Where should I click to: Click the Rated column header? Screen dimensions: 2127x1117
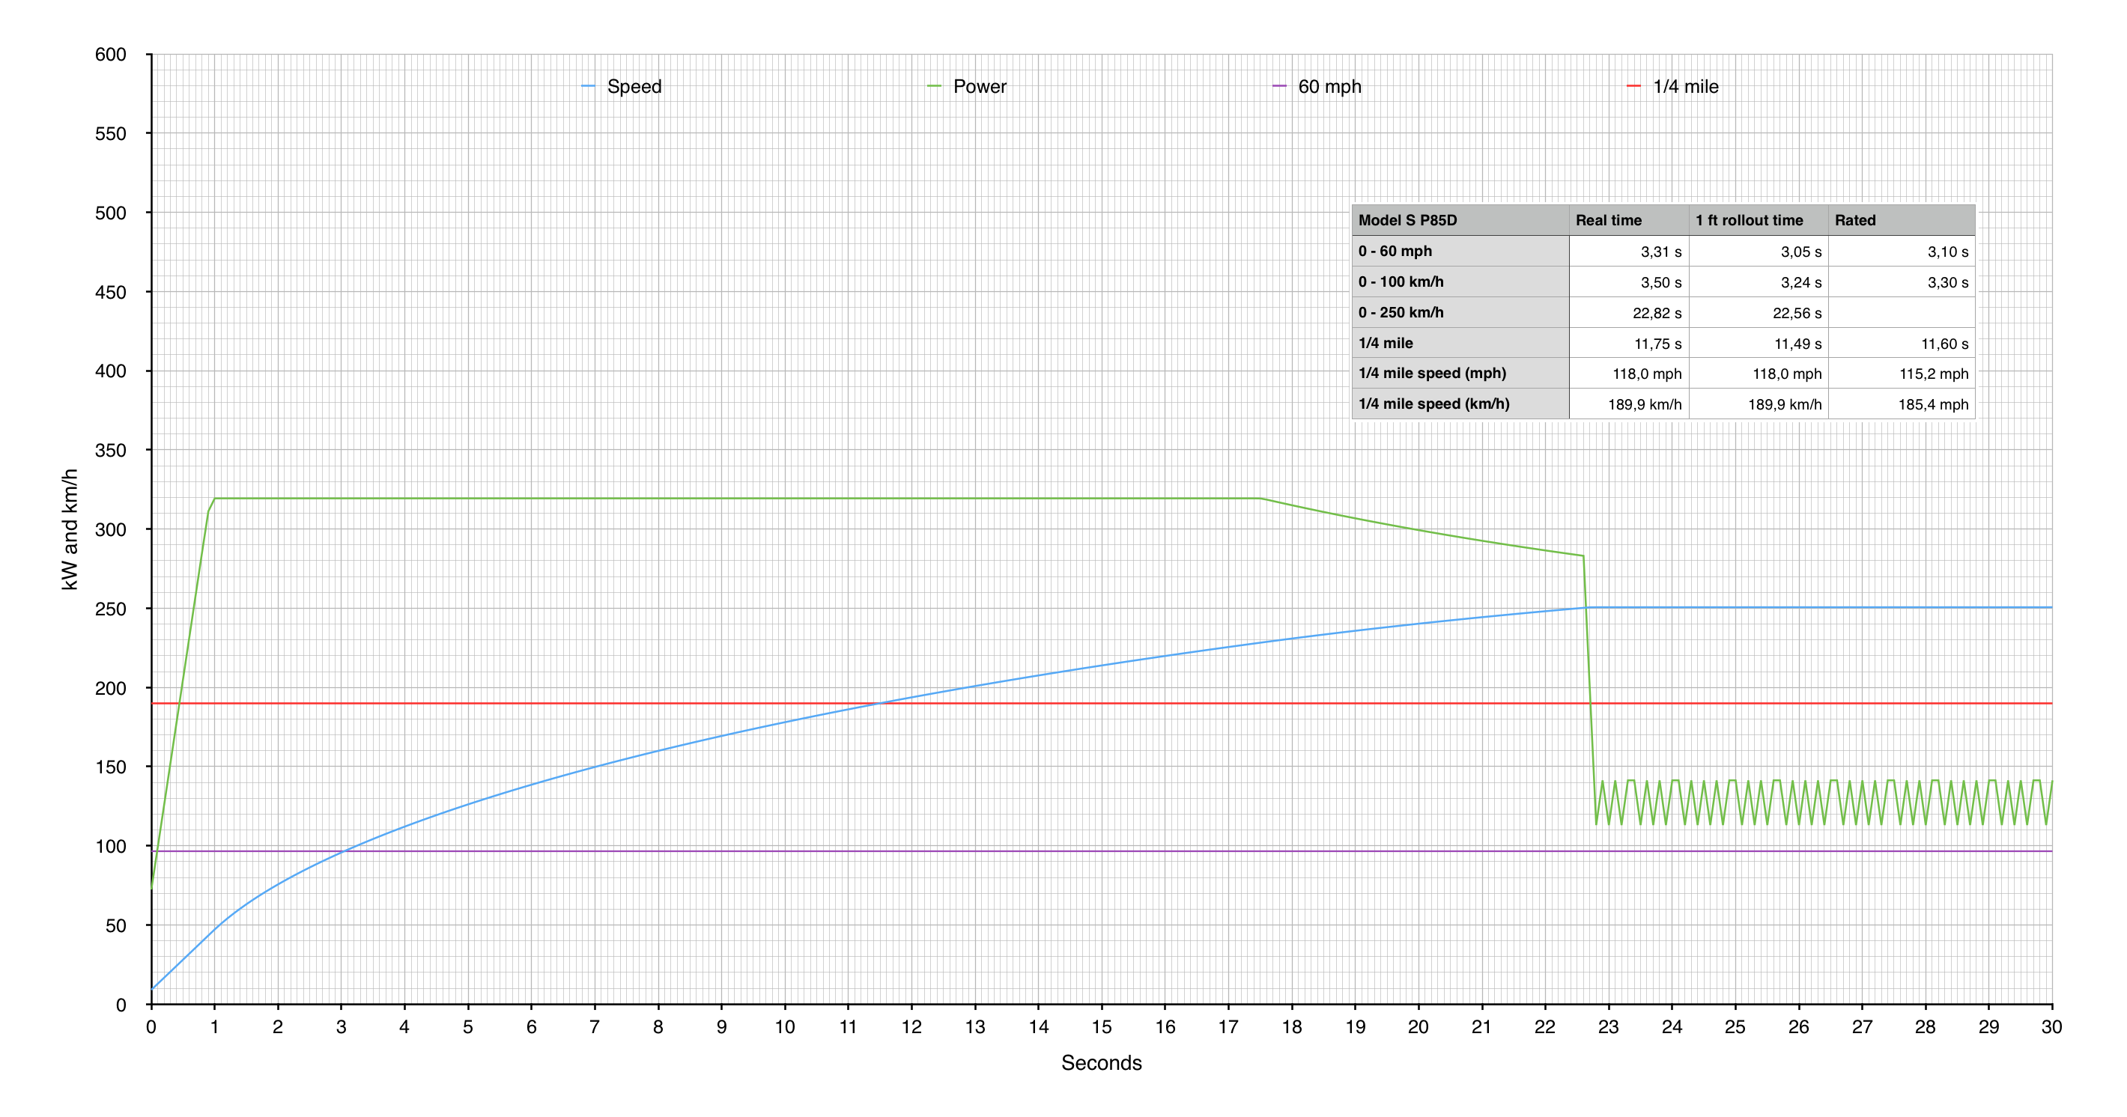(x=1854, y=220)
